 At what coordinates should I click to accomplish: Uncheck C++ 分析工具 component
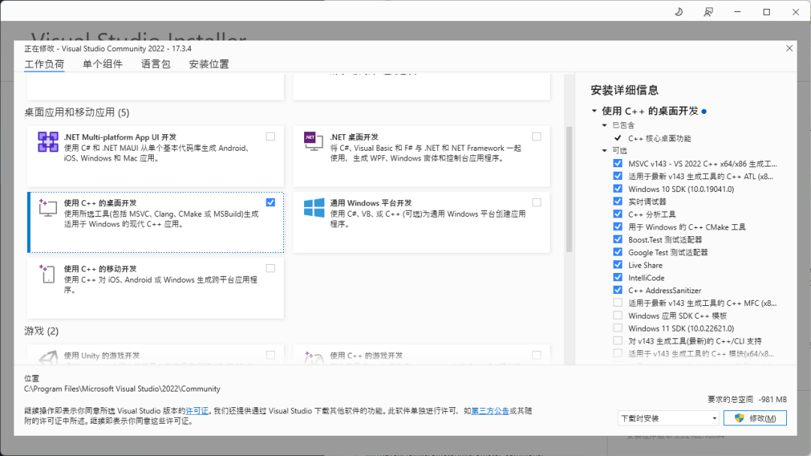617,214
